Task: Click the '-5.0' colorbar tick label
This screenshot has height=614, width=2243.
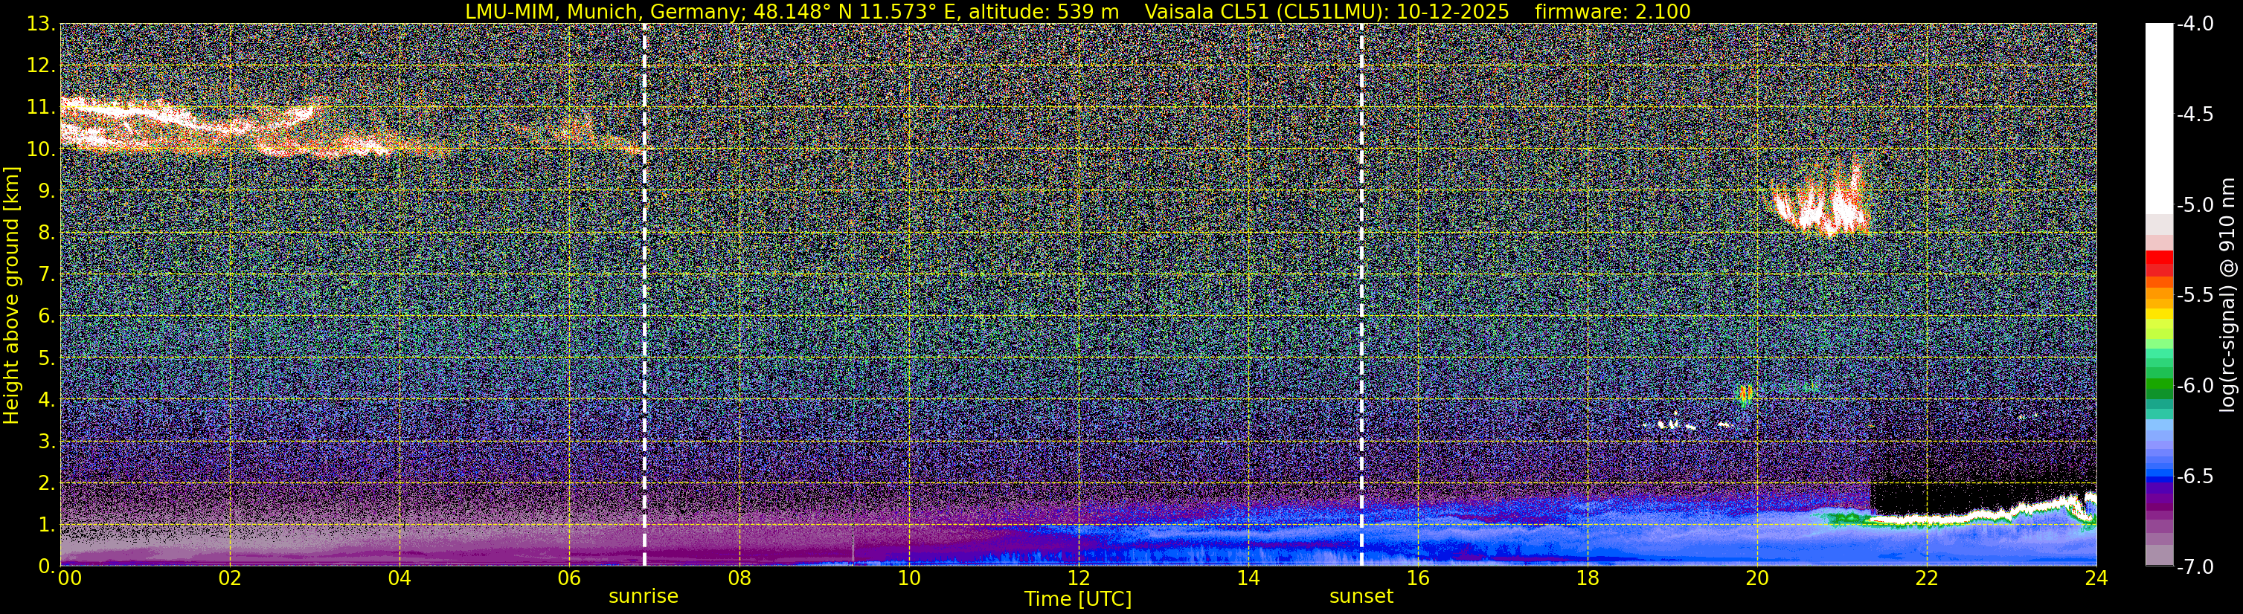Action: [2194, 205]
